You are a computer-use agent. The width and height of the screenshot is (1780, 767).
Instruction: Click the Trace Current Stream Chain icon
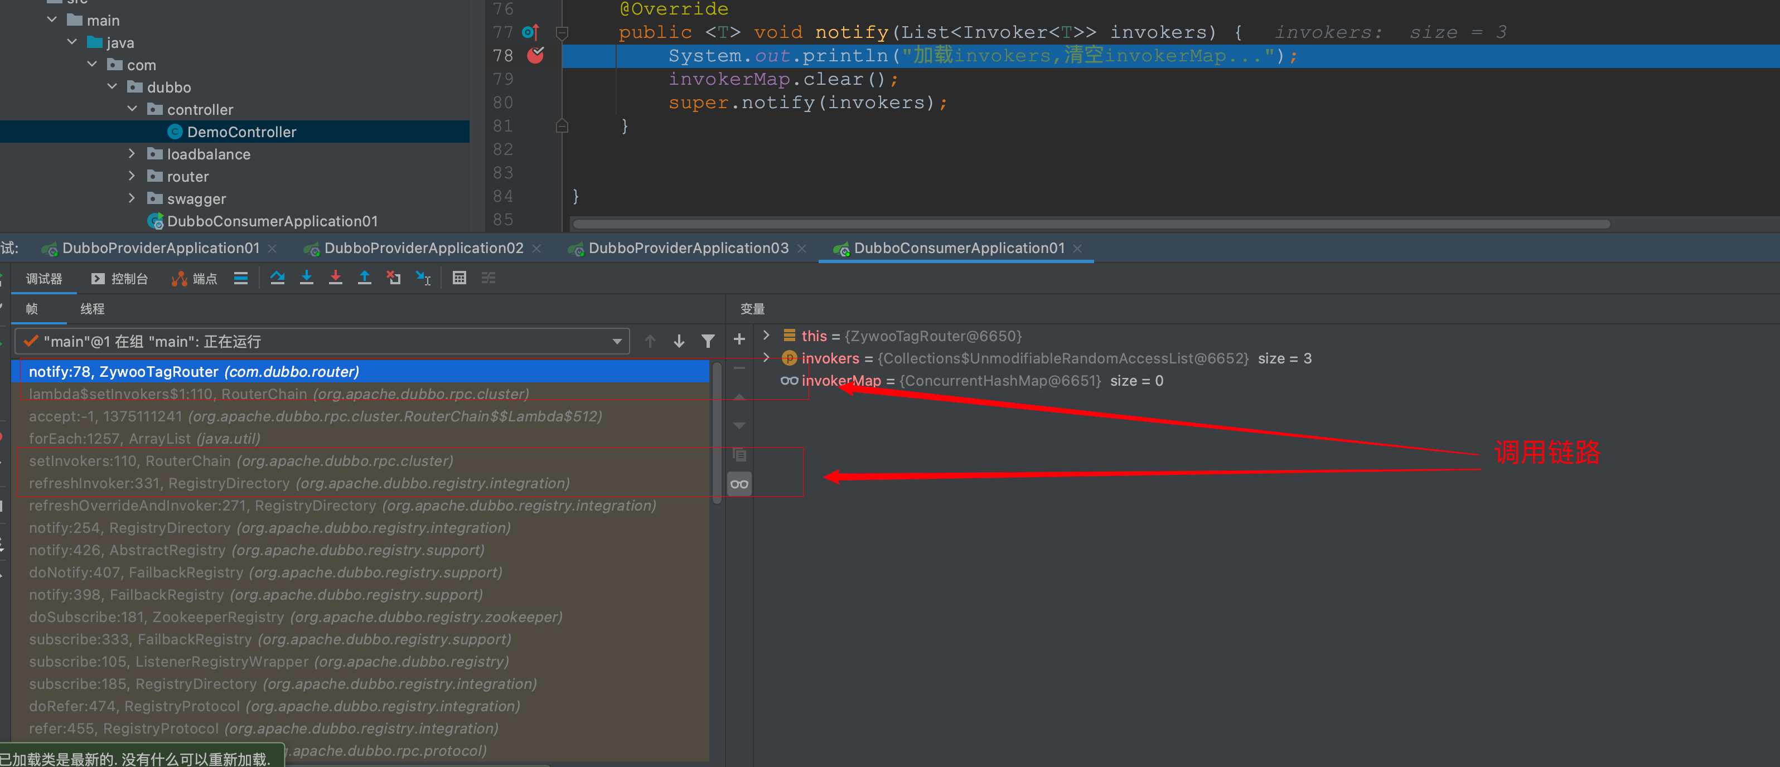click(488, 278)
